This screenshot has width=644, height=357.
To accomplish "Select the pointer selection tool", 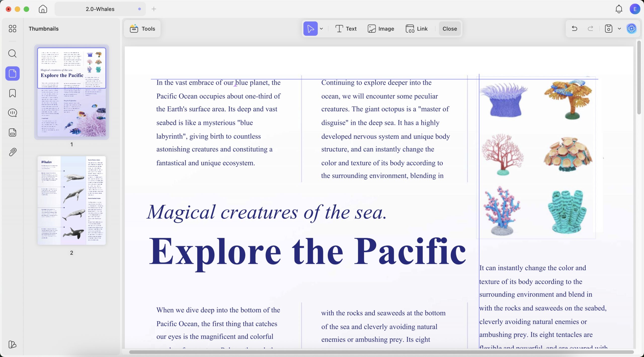I will click(310, 29).
